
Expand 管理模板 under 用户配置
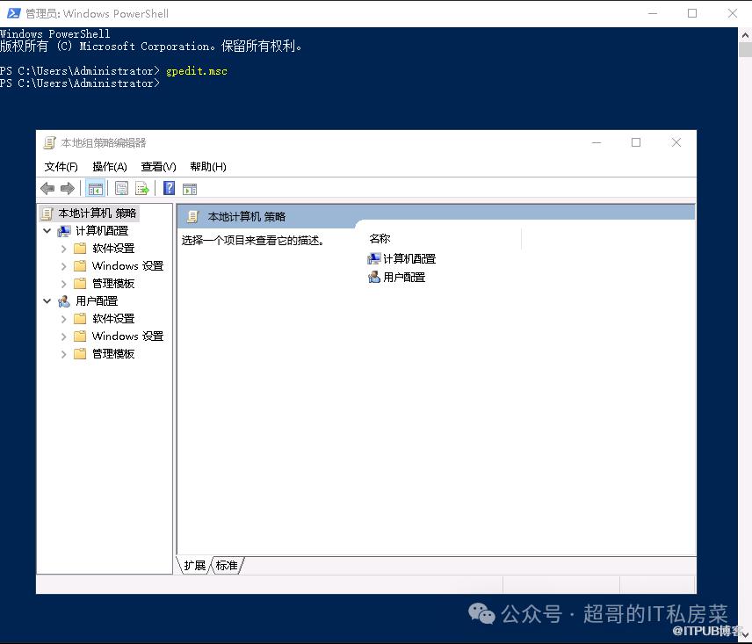tap(63, 354)
